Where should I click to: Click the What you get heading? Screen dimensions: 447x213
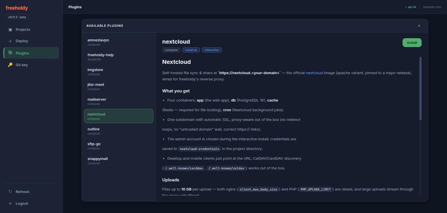tap(176, 91)
